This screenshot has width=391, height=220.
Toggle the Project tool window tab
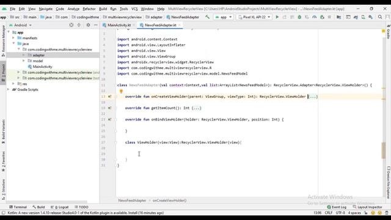pos(3,73)
